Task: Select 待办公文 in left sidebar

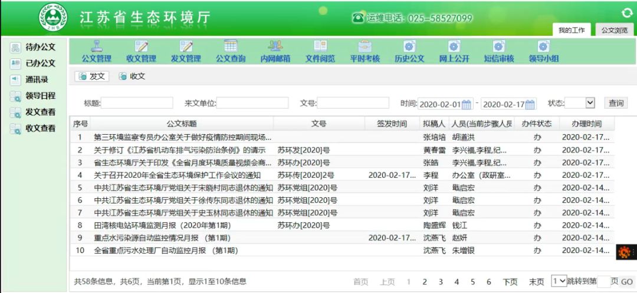Action: click(40, 47)
